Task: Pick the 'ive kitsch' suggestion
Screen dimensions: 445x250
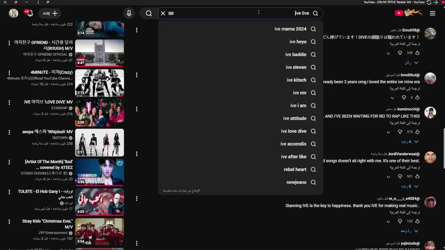Action: (x=241, y=80)
